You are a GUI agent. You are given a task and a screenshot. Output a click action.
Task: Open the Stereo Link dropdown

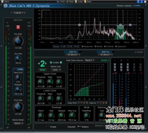(56, 70)
